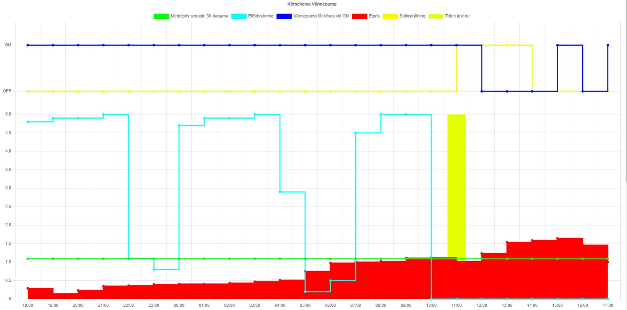Viewport: 627px width, 310px height.
Task: Click the green Medelpris legend color box
Action: click(x=161, y=16)
